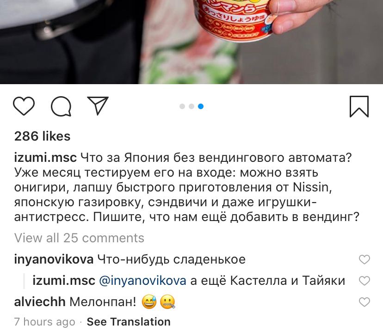Screen dimensions: 383x332
Task: Expand View all 25 comments
Action: click(79, 238)
